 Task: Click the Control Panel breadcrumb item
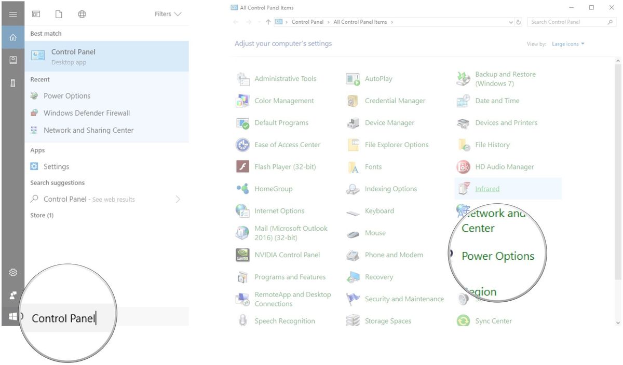click(307, 22)
